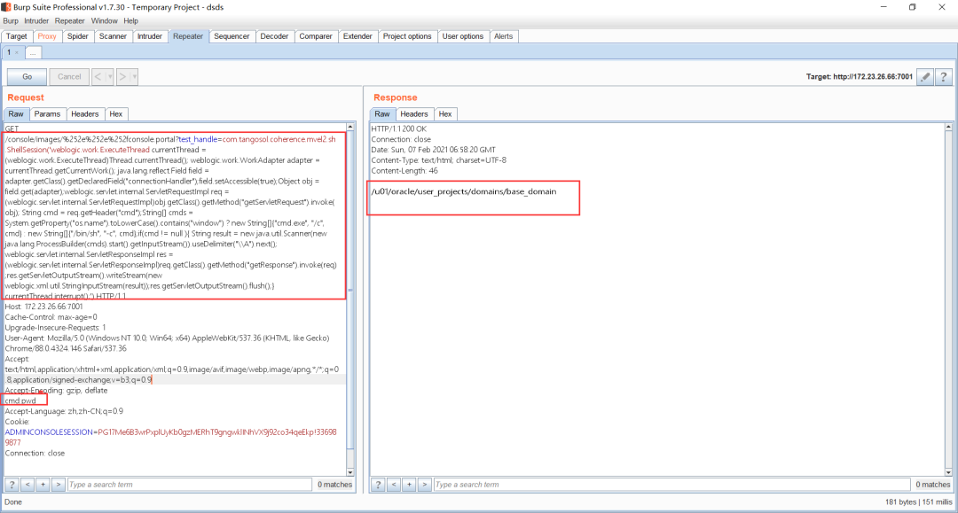Viewport: 958px width, 513px height.
Task: Click the Content-Length: 46 line
Action: (404, 171)
